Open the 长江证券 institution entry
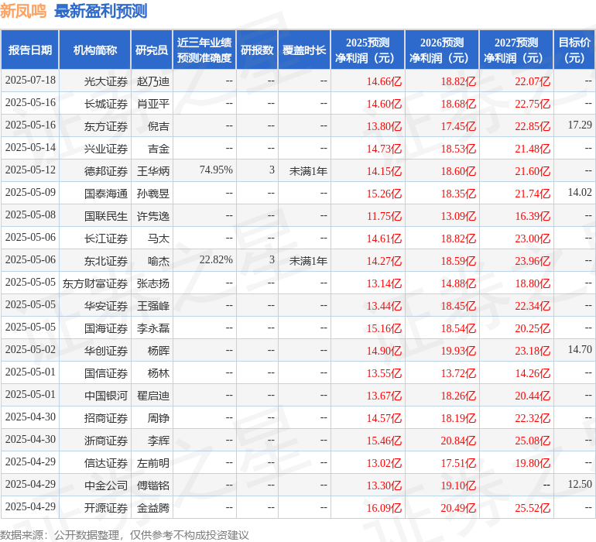The height and width of the screenshot is (542, 596). click(106, 238)
